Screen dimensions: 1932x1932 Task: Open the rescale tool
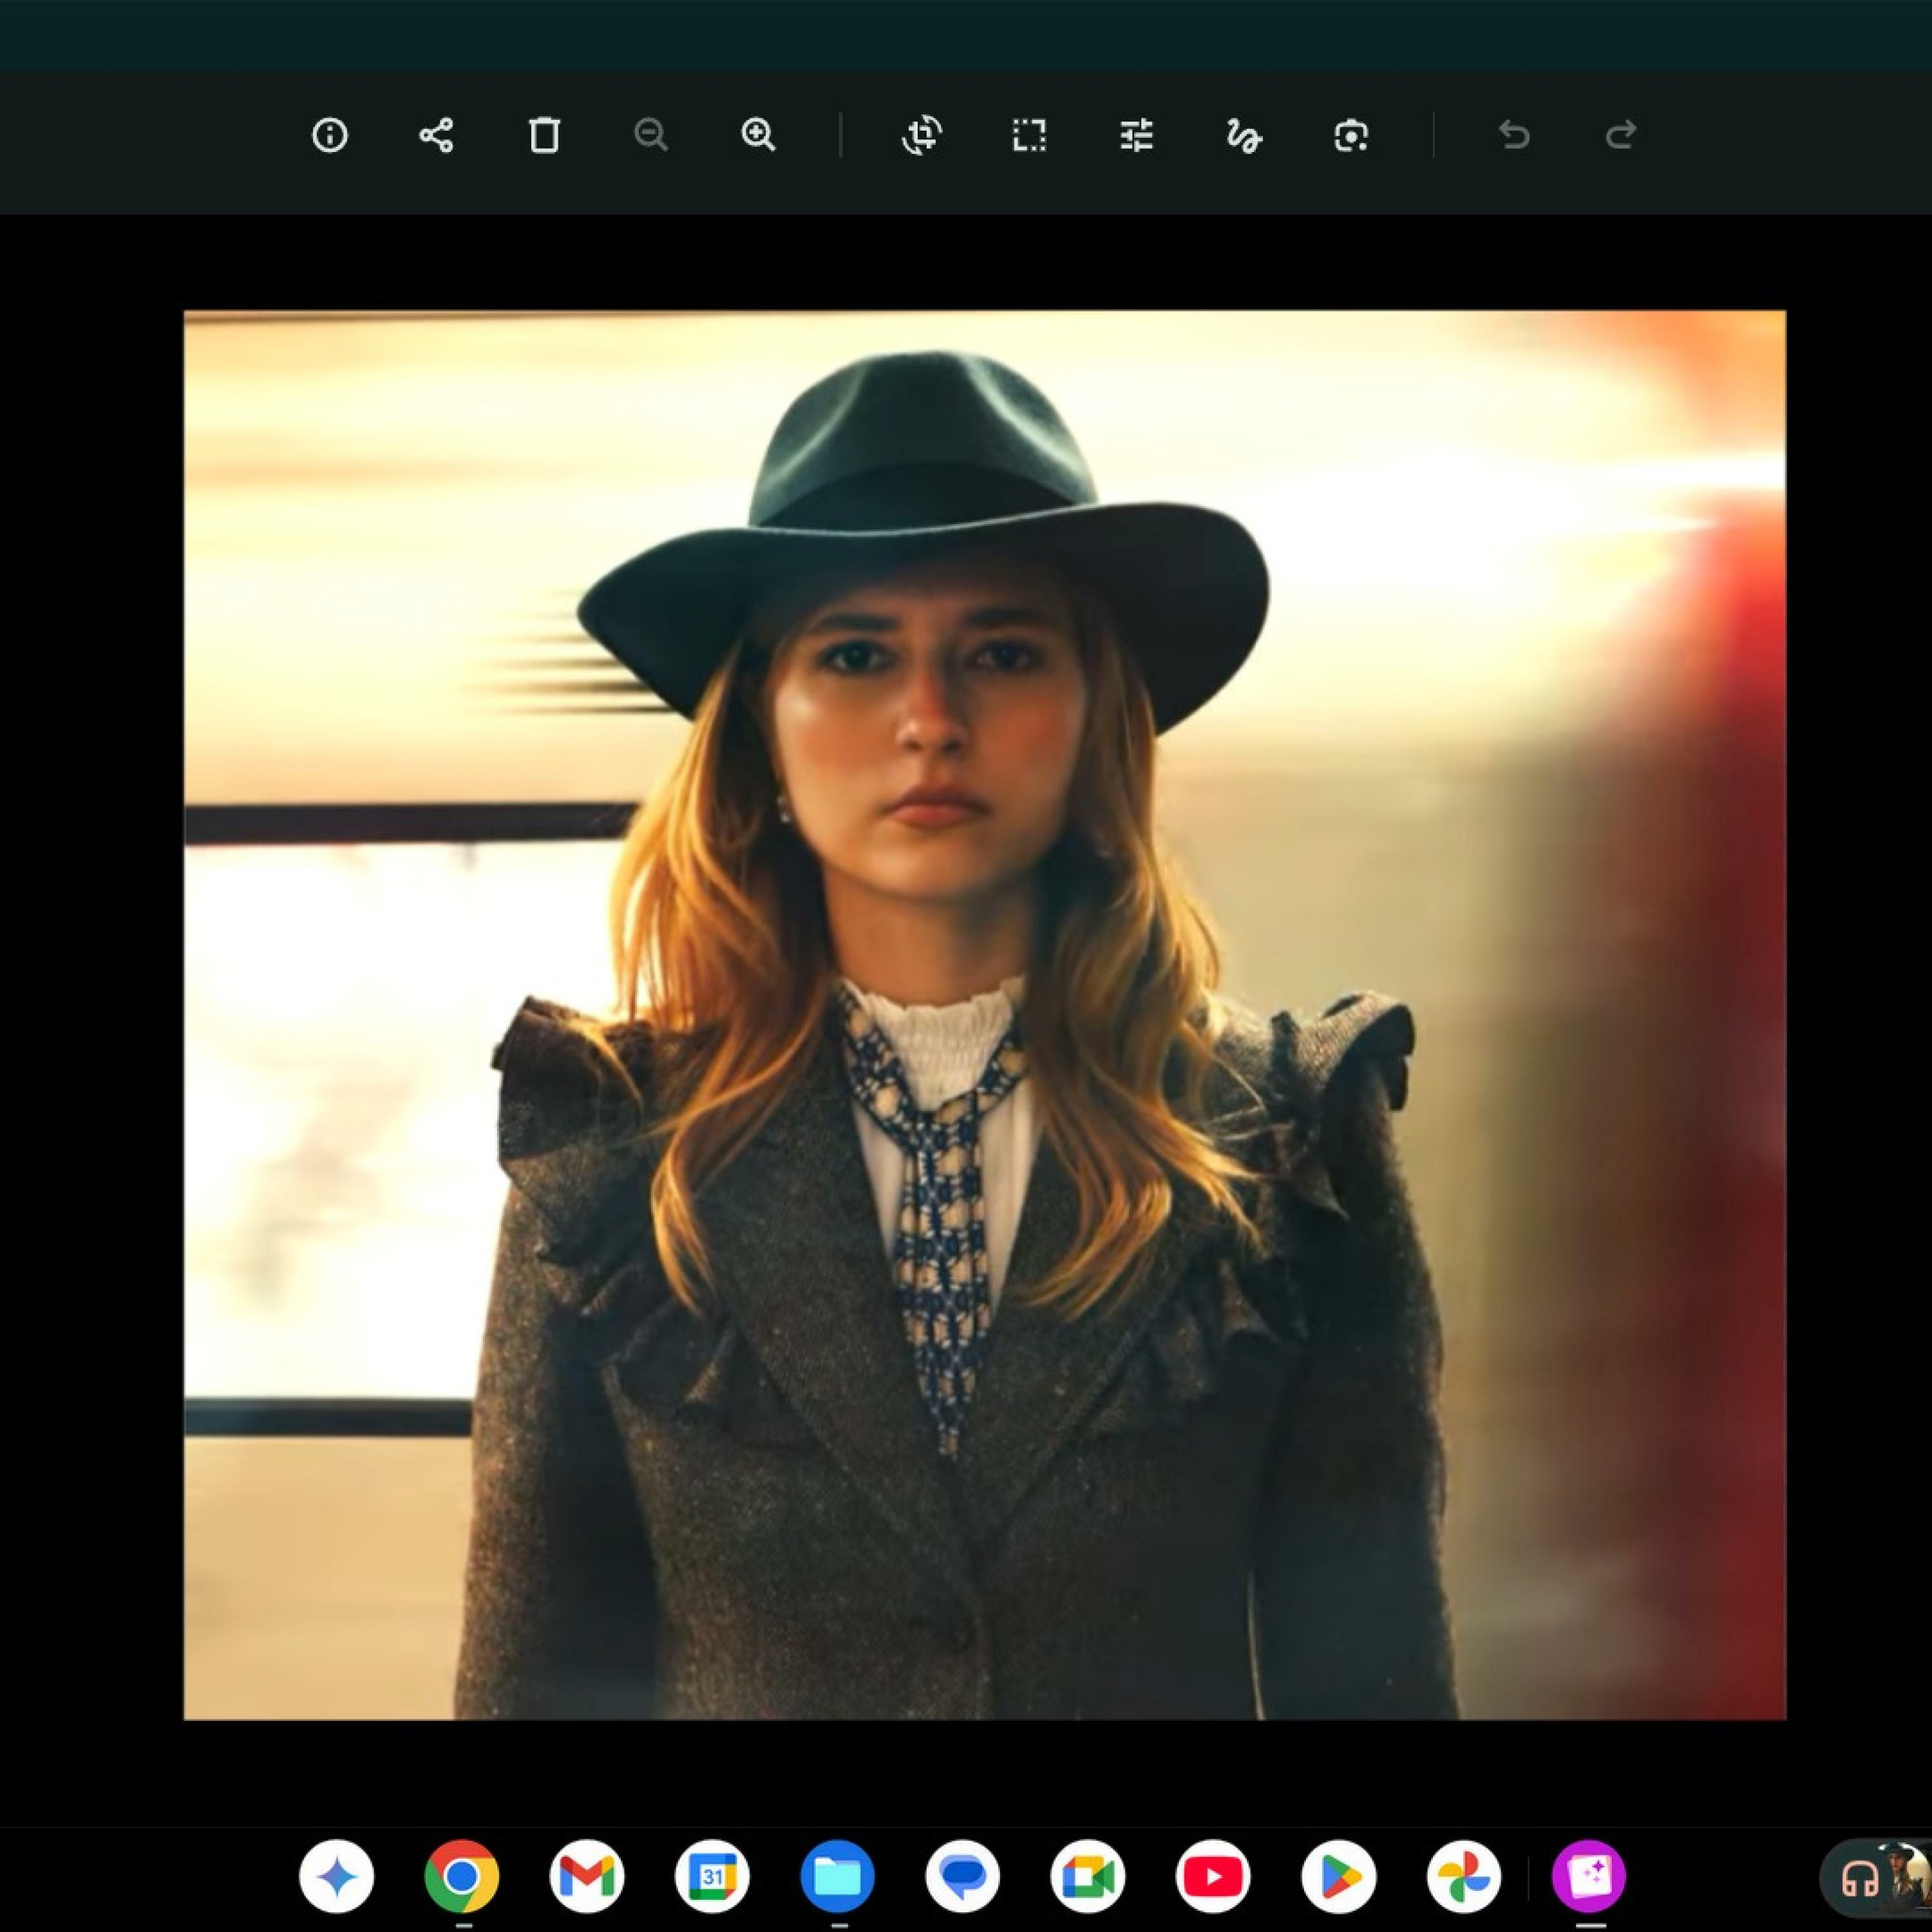(1029, 135)
